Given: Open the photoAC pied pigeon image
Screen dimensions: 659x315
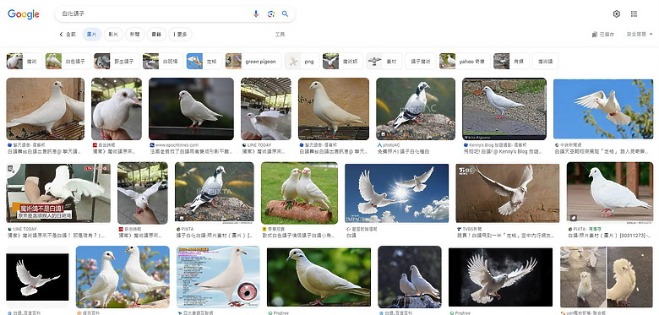Looking at the screenshot, I should (x=415, y=109).
